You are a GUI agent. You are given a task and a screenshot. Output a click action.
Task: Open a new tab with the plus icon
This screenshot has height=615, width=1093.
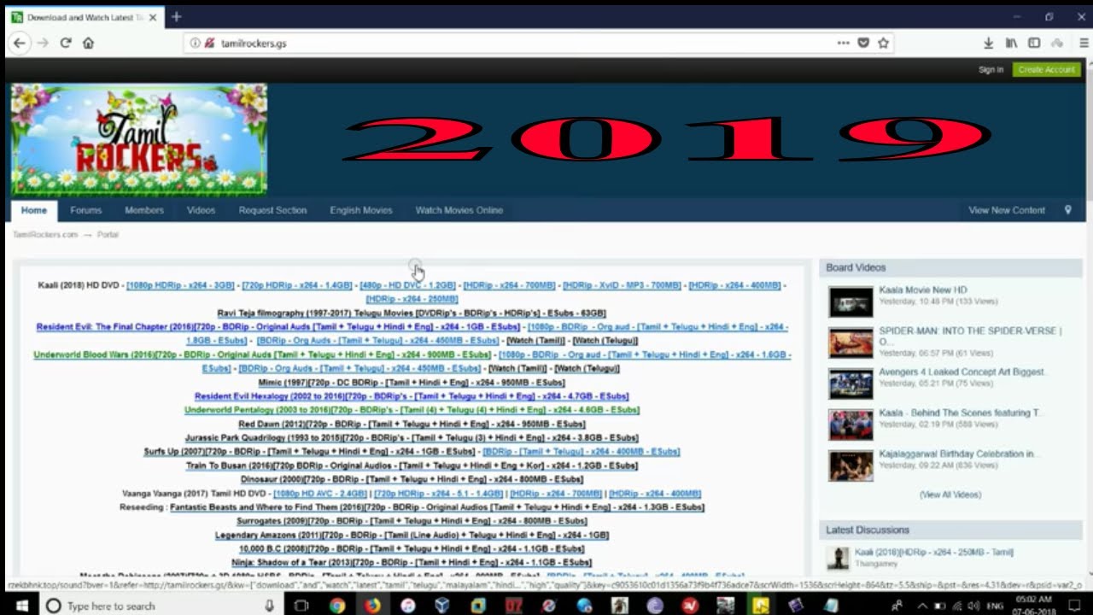[x=176, y=16]
